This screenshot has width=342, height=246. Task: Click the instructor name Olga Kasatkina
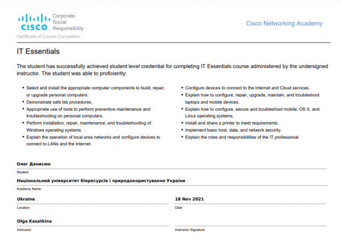click(35, 221)
